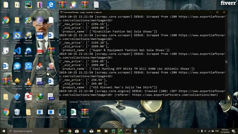Launch the Microsoft Edge desktop shortcut
This screenshot has width=238, height=134.
(51, 5)
